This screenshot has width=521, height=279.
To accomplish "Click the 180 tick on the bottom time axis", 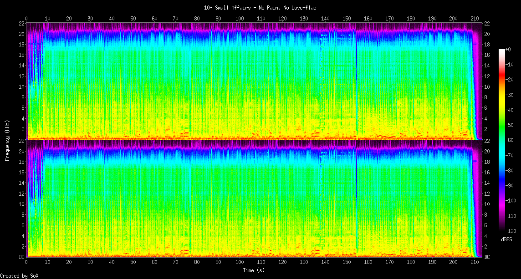I will (x=411, y=263).
